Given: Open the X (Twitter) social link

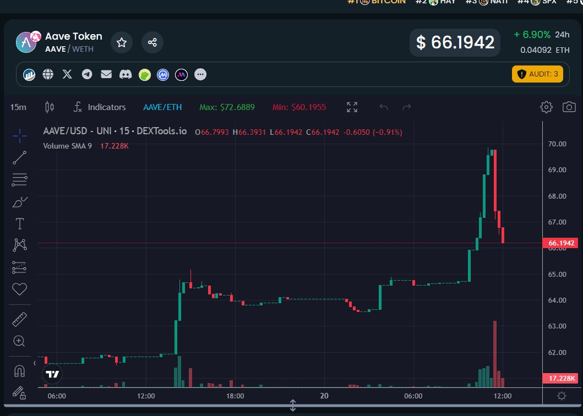Looking at the screenshot, I should pos(67,74).
